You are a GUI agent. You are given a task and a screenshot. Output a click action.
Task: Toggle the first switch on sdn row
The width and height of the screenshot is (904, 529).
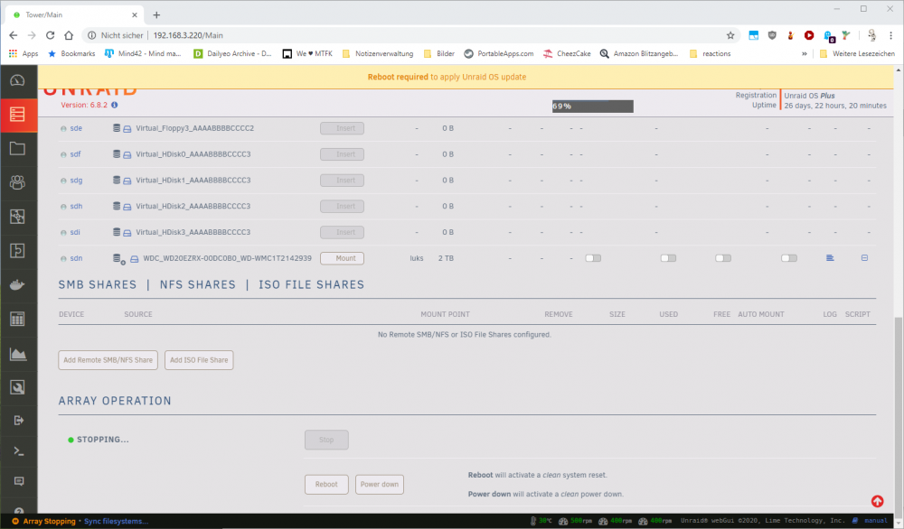(x=593, y=258)
